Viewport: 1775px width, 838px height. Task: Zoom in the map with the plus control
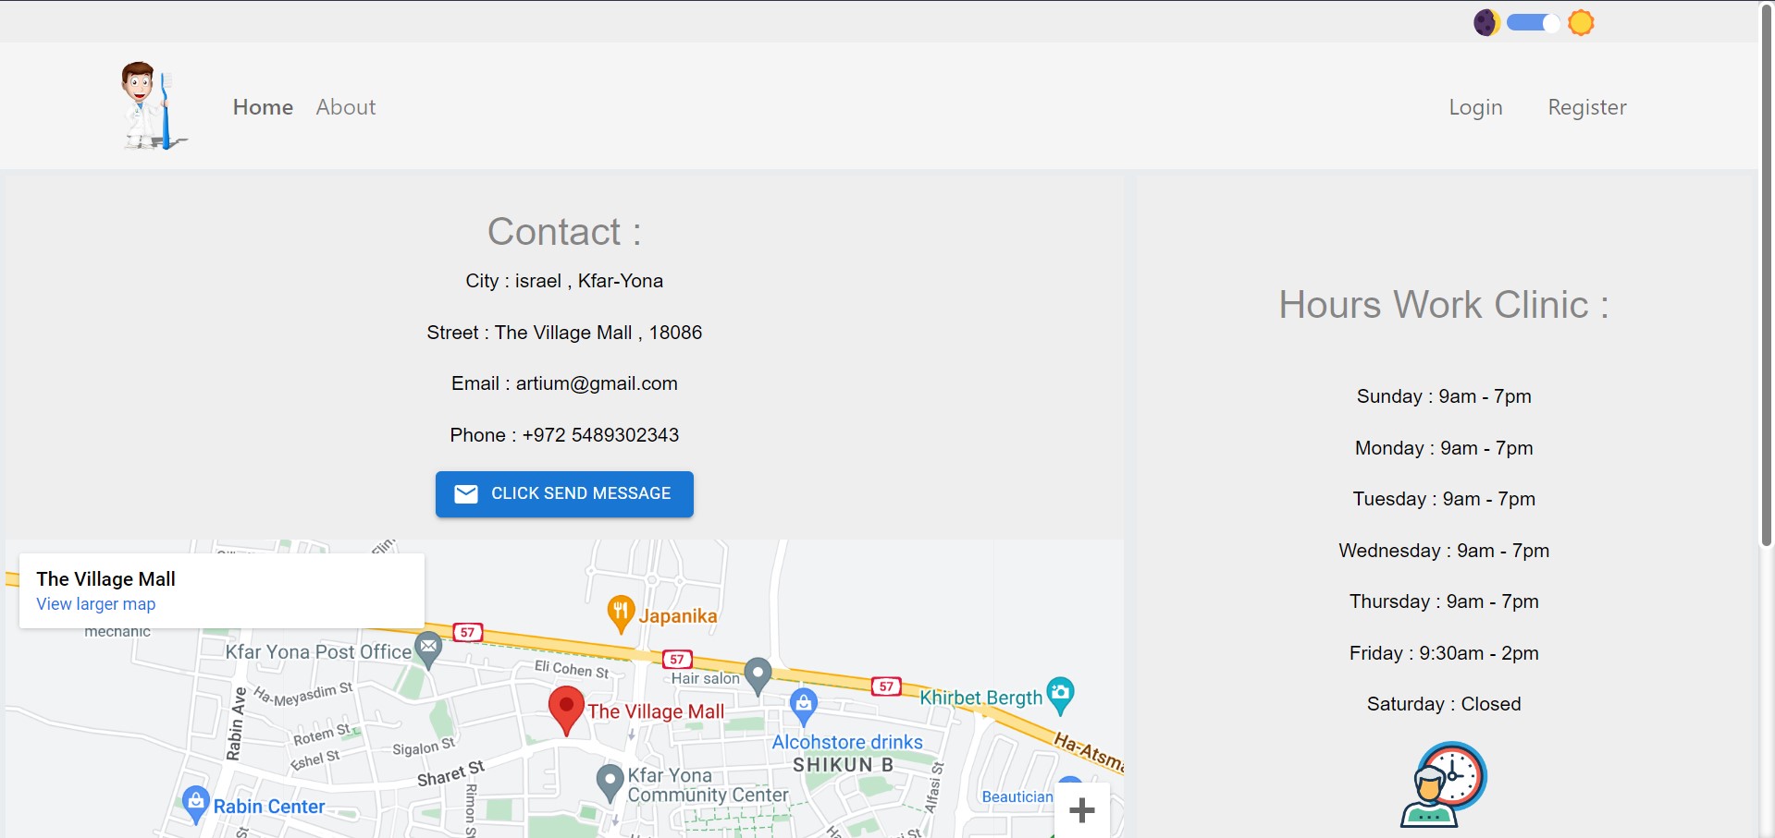(1081, 808)
